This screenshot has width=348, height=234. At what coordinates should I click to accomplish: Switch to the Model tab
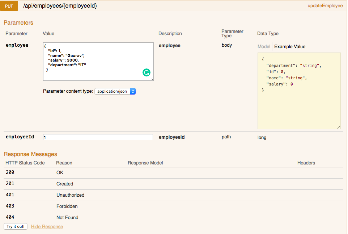pos(264,46)
